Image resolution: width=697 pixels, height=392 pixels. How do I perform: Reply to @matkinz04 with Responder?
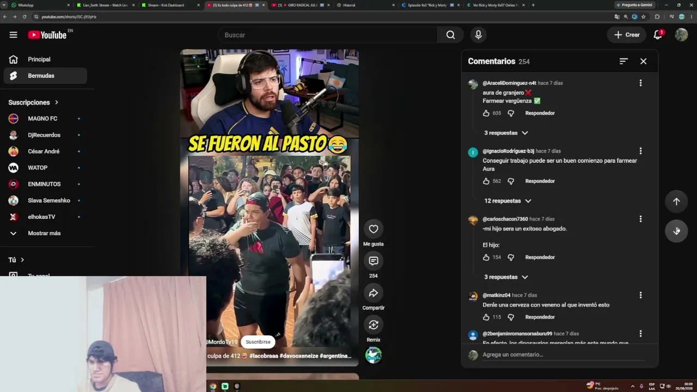(540, 317)
